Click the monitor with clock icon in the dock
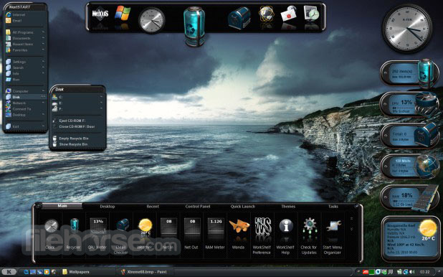443x277 pixels. click(x=311, y=14)
